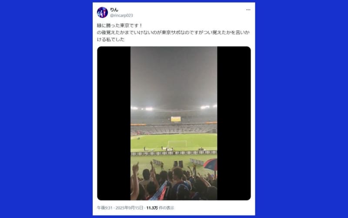Click the yellow stadium scoreboard in the video
The height and width of the screenshot is (218, 348).
click(x=176, y=119)
